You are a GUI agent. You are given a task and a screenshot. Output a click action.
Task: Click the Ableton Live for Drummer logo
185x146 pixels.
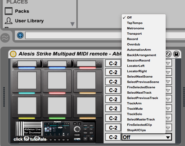[x=29, y=129]
